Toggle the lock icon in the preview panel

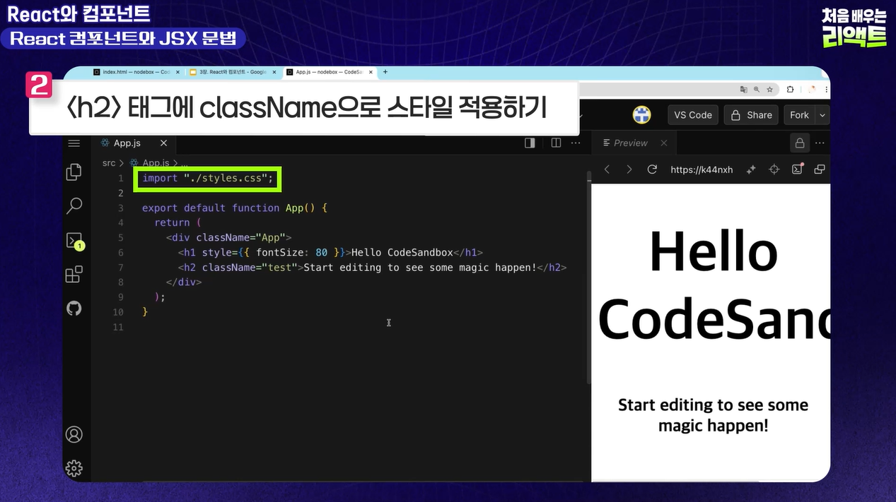coord(800,143)
